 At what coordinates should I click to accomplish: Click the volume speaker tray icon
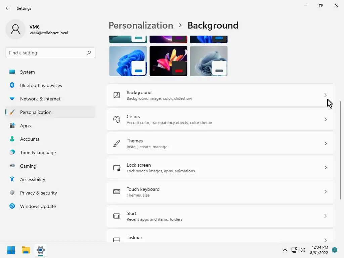302,250
